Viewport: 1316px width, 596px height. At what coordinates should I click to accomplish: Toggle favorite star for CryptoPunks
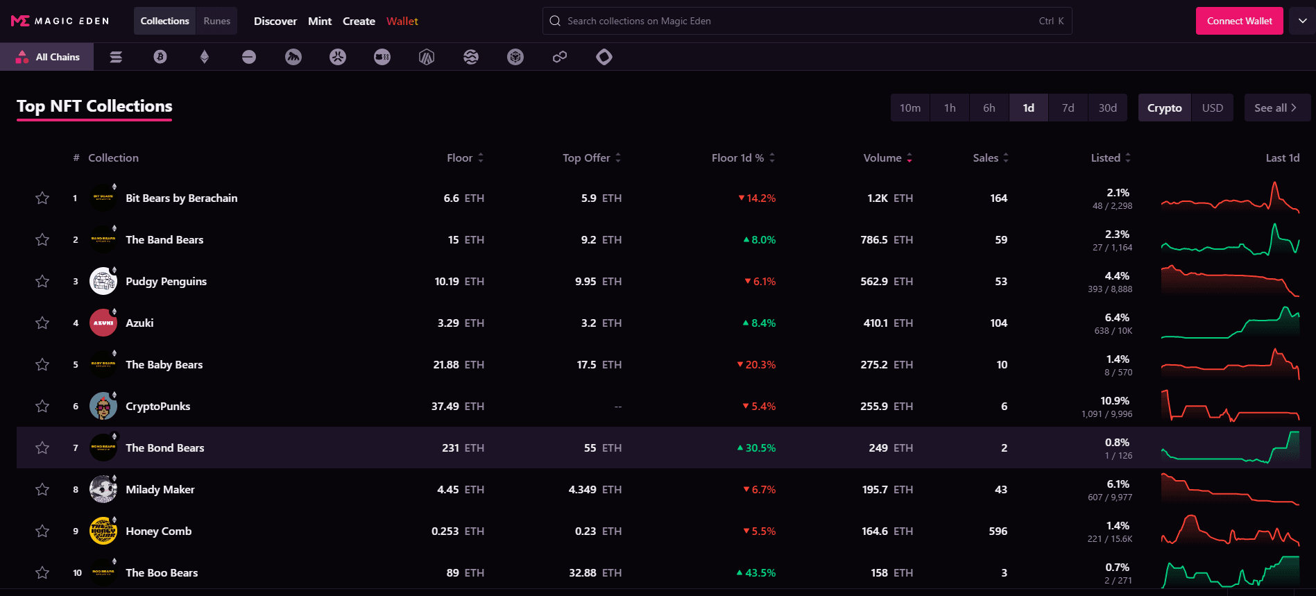[42, 407]
